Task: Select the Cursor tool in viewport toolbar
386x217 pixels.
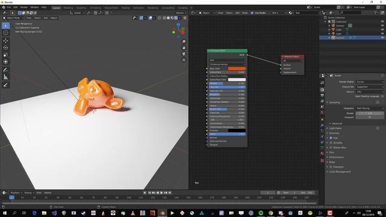Action: click(5, 33)
